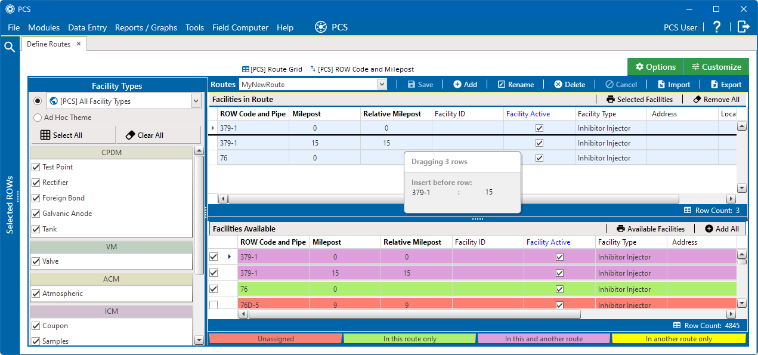758x355 pixels.
Task: Add a new route
Action: click(465, 84)
